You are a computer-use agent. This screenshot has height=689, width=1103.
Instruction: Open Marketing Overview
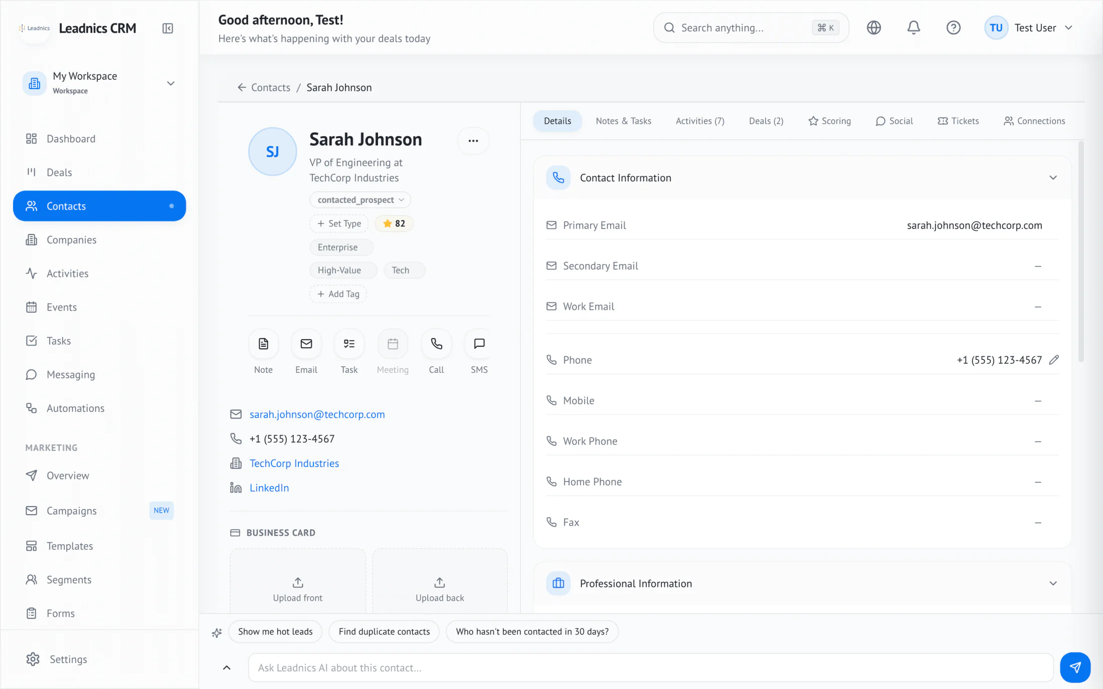click(x=99, y=475)
